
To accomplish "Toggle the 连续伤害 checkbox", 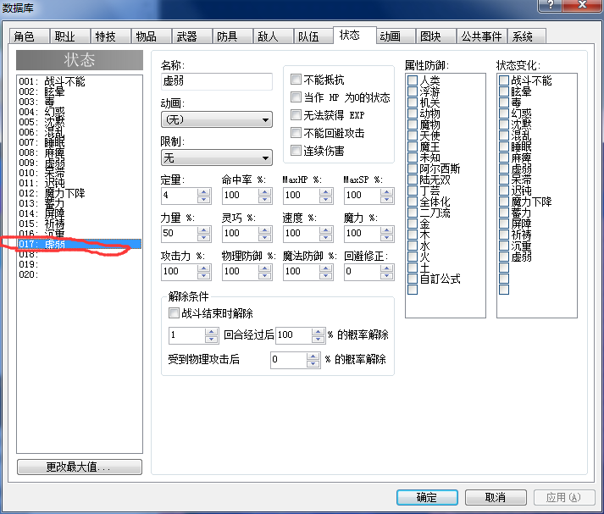I will pos(296,151).
